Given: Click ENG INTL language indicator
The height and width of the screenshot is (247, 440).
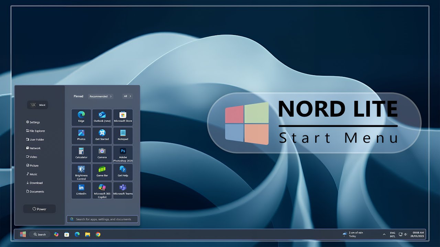Looking at the screenshot, I should click(x=393, y=234).
